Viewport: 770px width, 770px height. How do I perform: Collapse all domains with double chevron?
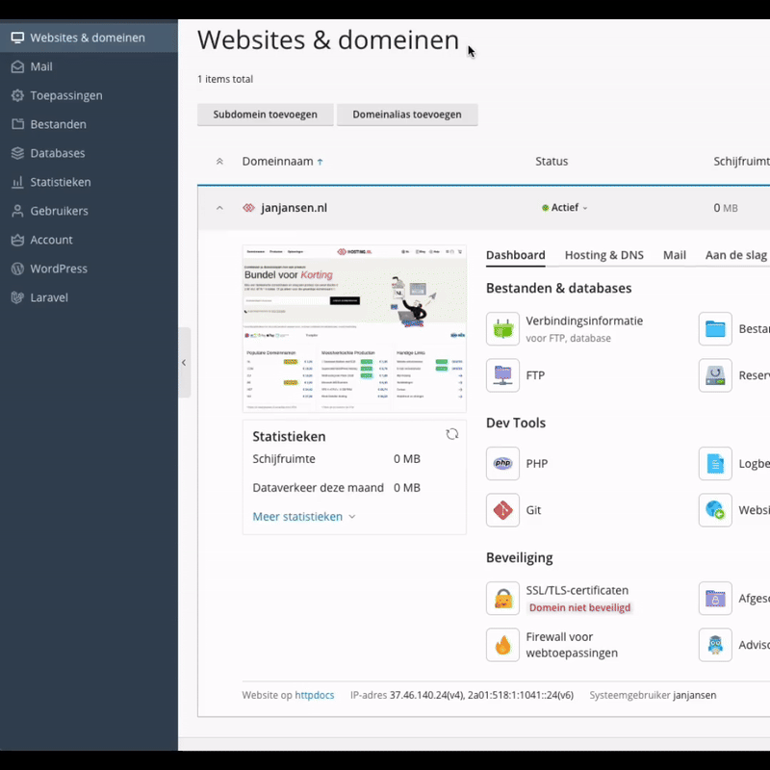click(219, 162)
